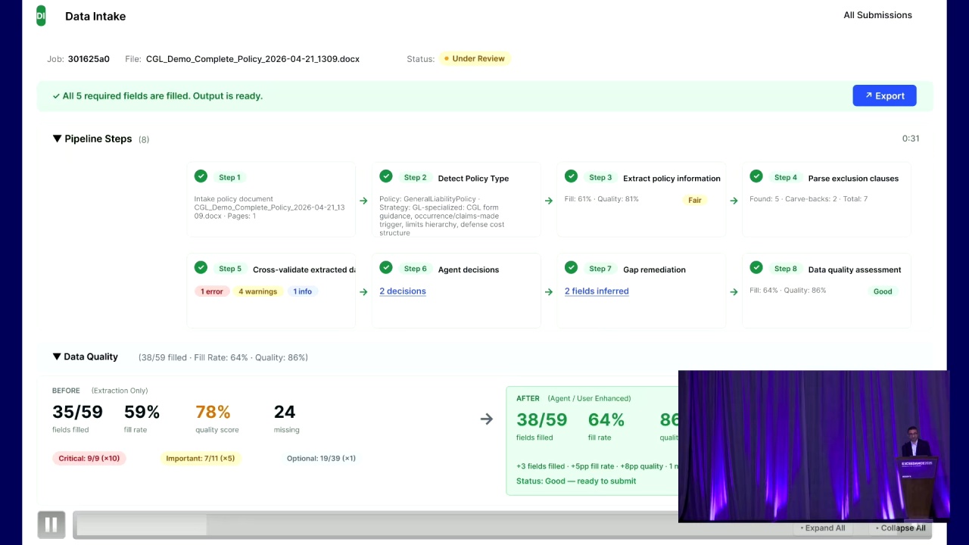The width and height of the screenshot is (969, 545).
Task: Click the 1 info badge
Action: click(x=302, y=291)
